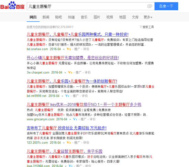Click 评价 for bd.onehee.com result
189x167 pixels.
point(86,49)
